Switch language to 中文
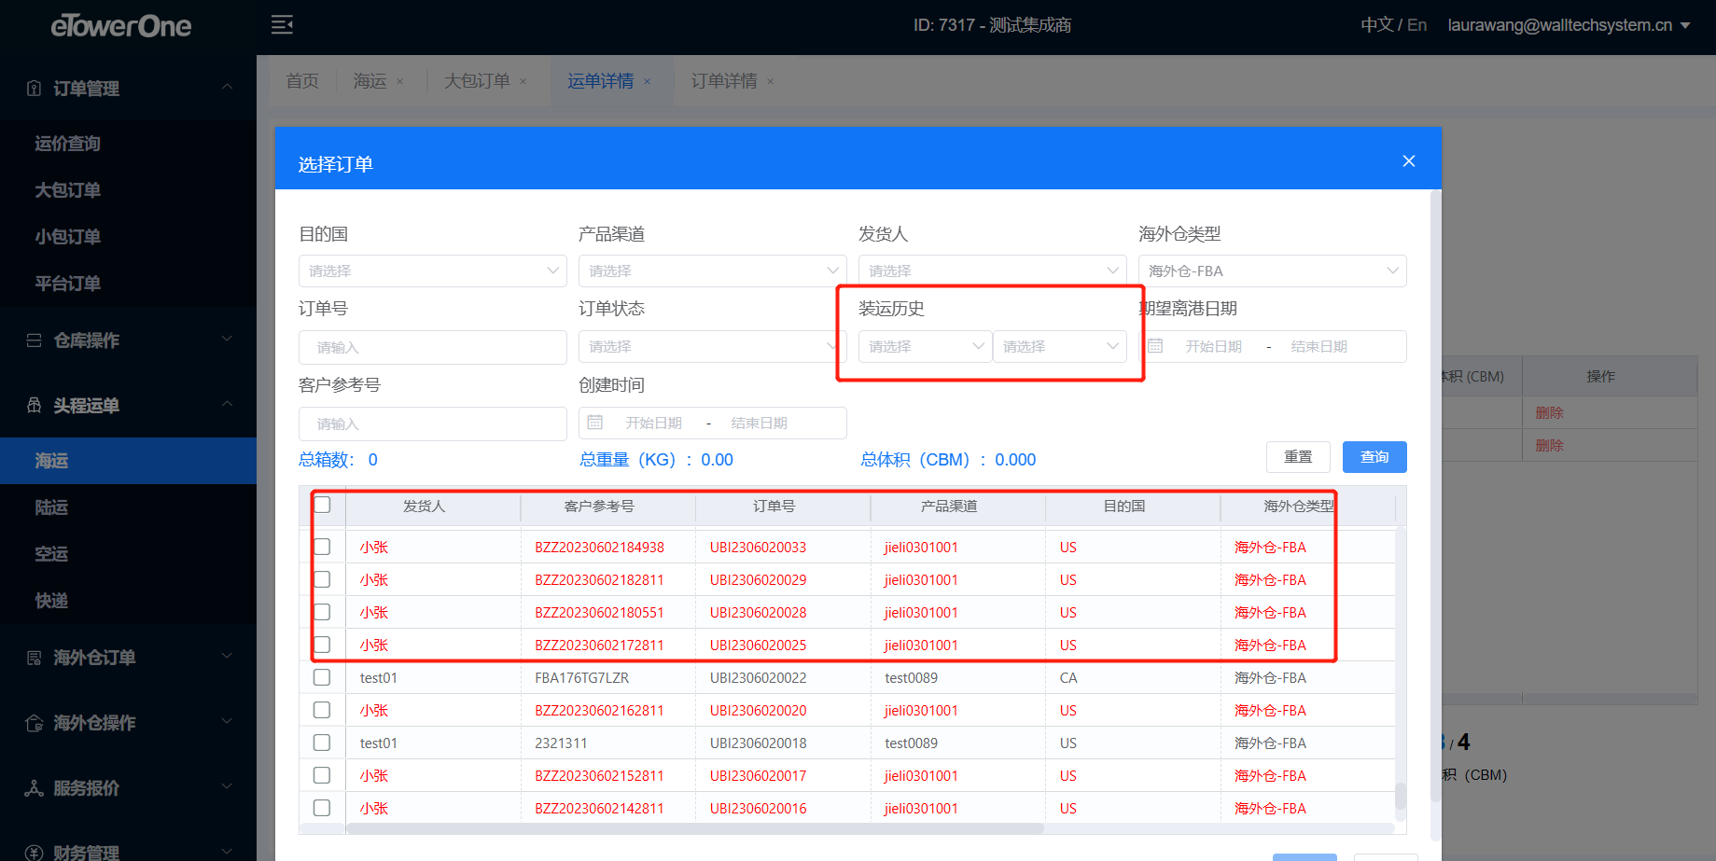The image size is (1716, 861). click(1376, 25)
